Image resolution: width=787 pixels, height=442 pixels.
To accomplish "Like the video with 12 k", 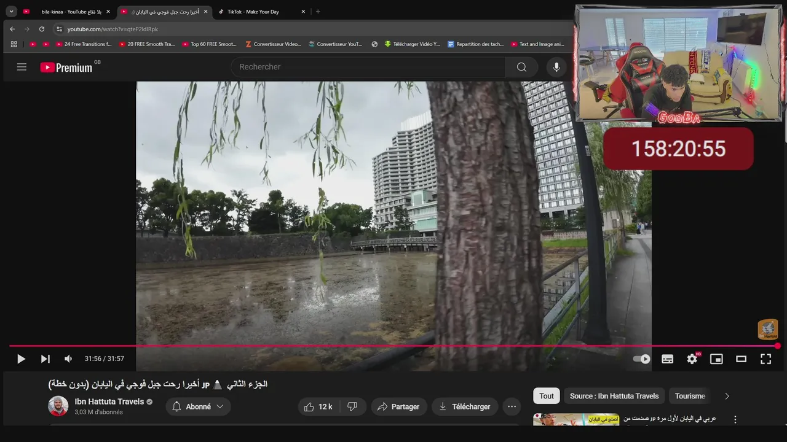I will point(318,406).
